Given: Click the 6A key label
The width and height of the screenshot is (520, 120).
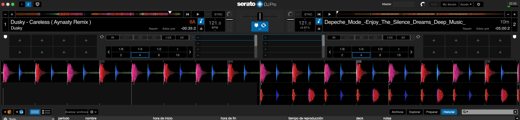Looking at the screenshot, I should pyautogui.click(x=192, y=22).
